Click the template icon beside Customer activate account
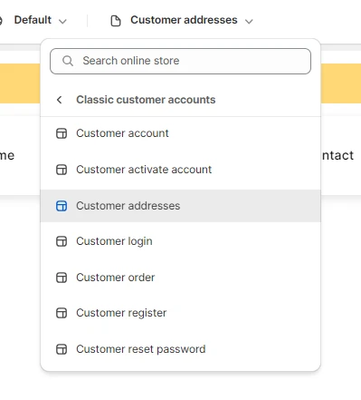The height and width of the screenshot is (400, 361). pos(62,170)
